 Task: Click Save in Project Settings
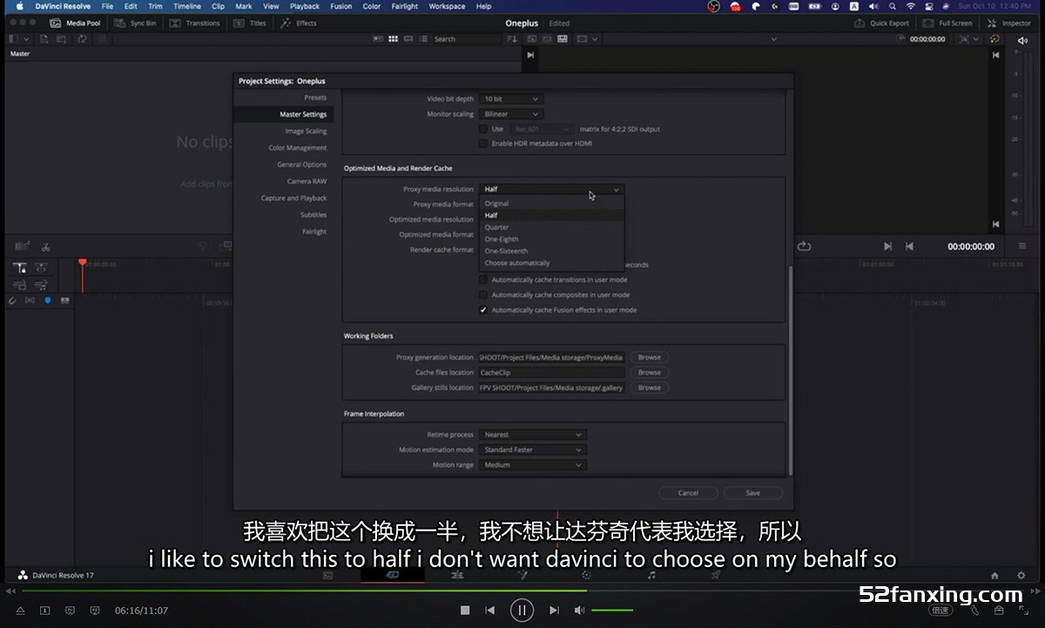[x=753, y=493]
